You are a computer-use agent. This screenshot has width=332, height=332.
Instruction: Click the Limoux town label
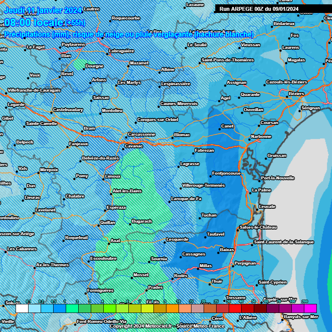tap(112, 176)
